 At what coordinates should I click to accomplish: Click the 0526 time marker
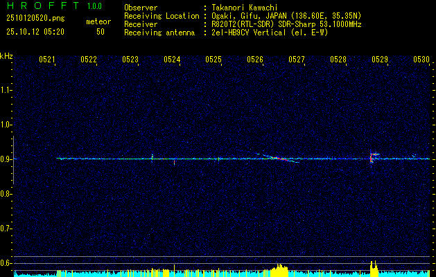(x=255, y=60)
